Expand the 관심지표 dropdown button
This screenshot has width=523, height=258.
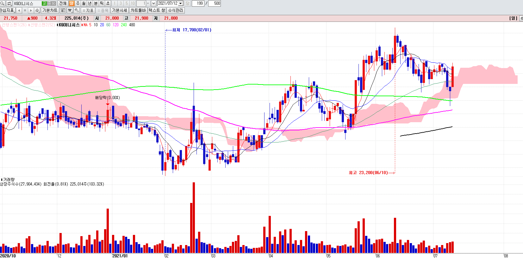tap(7, 10)
